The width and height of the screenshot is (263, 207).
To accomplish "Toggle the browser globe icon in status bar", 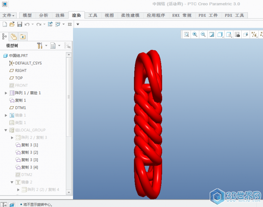I will pyautogui.click(x=12, y=205).
